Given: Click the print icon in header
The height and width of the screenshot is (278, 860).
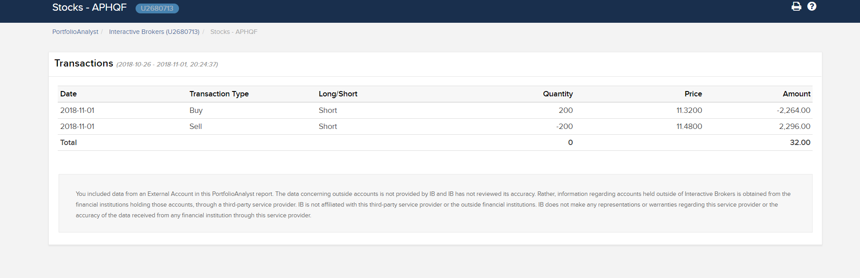Looking at the screenshot, I should click(x=796, y=6).
